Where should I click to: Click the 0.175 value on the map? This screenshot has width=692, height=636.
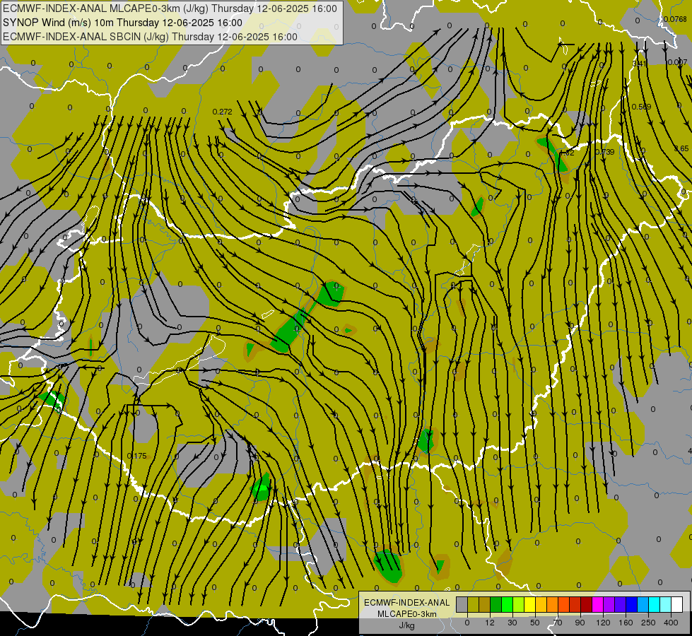coord(136,456)
